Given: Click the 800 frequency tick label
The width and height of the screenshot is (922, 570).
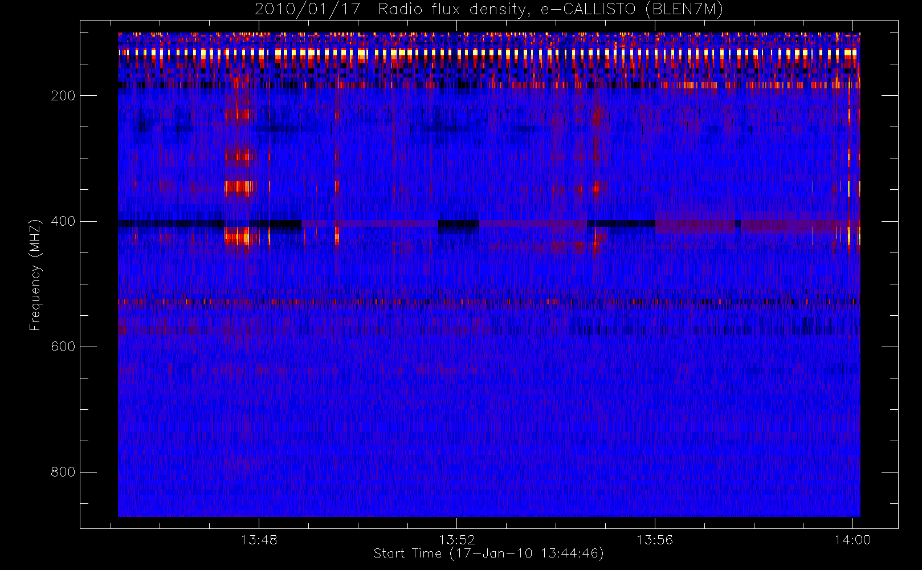Looking at the screenshot, I should 63,472.
